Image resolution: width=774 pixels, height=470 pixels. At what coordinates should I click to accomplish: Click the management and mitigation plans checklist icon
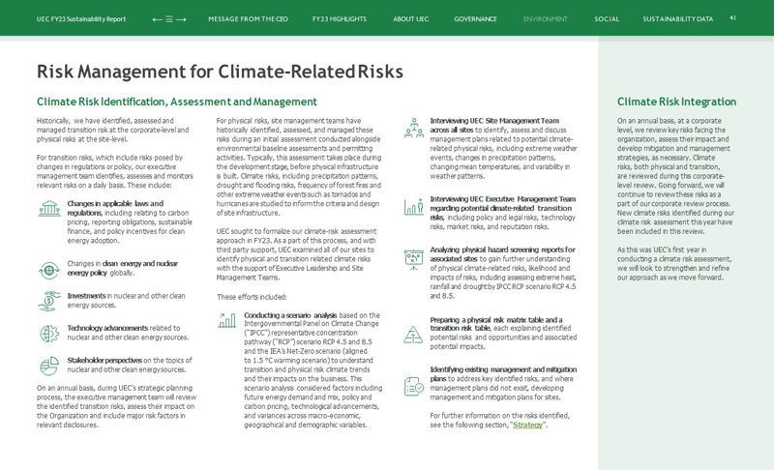413,386
